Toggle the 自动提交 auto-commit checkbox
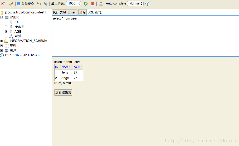Image resolution: width=239 pixels, height=146 pixels. (x=19, y=4)
